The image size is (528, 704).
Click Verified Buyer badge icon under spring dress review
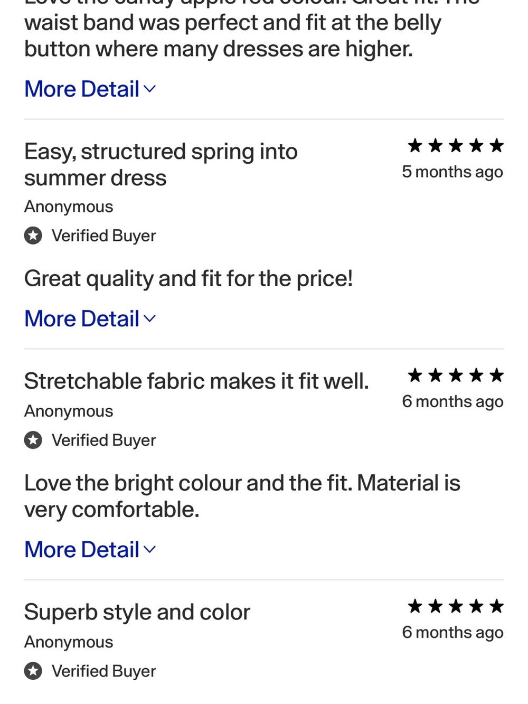click(x=33, y=236)
